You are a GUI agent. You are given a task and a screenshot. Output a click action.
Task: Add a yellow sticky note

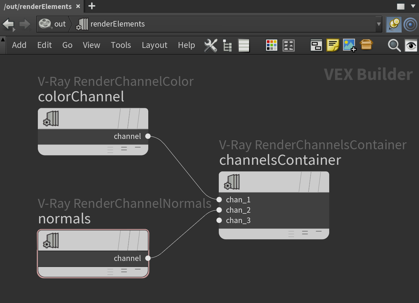coord(333,45)
